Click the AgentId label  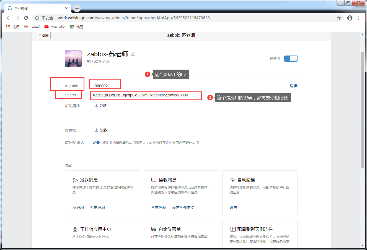coord(71,86)
